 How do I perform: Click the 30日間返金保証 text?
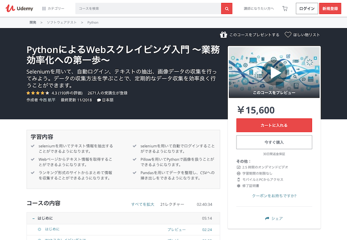pos(274,154)
